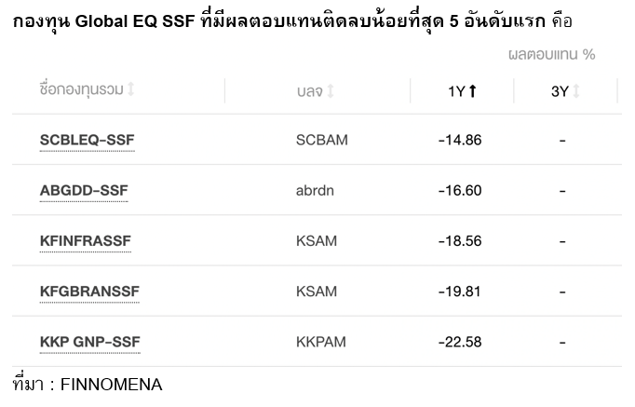Open the SCBLEQ-SSF fund link
This screenshot has width=635, height=407.
88,140
